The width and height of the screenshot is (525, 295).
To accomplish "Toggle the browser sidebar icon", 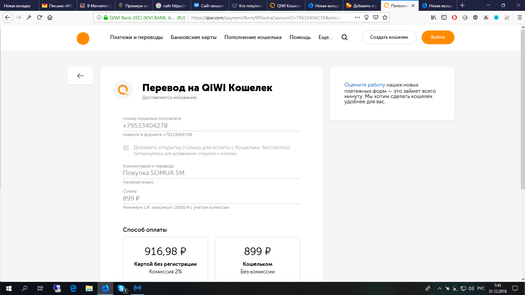I will 444,17.
